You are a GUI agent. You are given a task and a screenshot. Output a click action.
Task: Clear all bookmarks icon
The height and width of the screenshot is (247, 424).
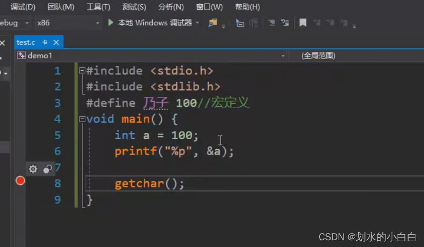(344, 23)
